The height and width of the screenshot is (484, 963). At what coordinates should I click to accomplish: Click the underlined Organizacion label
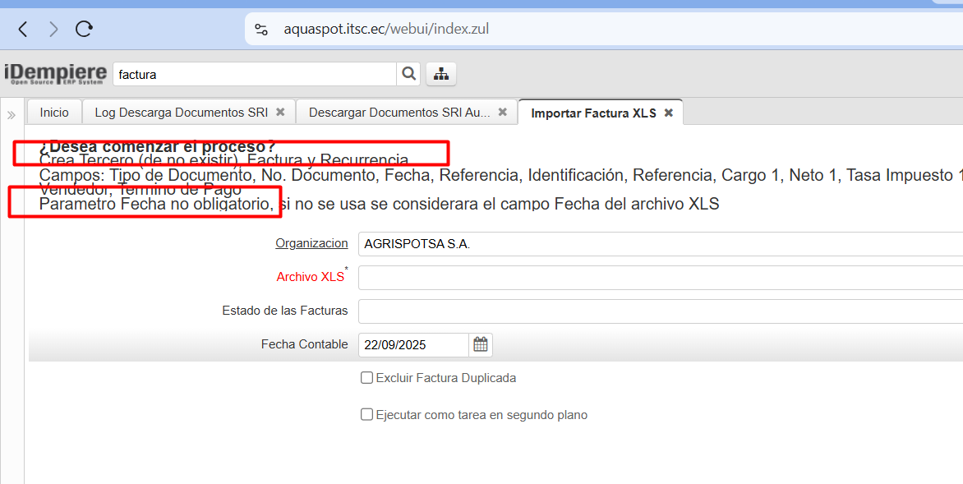click(x=311, y=244)
